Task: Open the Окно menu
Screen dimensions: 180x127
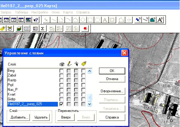Action: click(x=56, y=12)
